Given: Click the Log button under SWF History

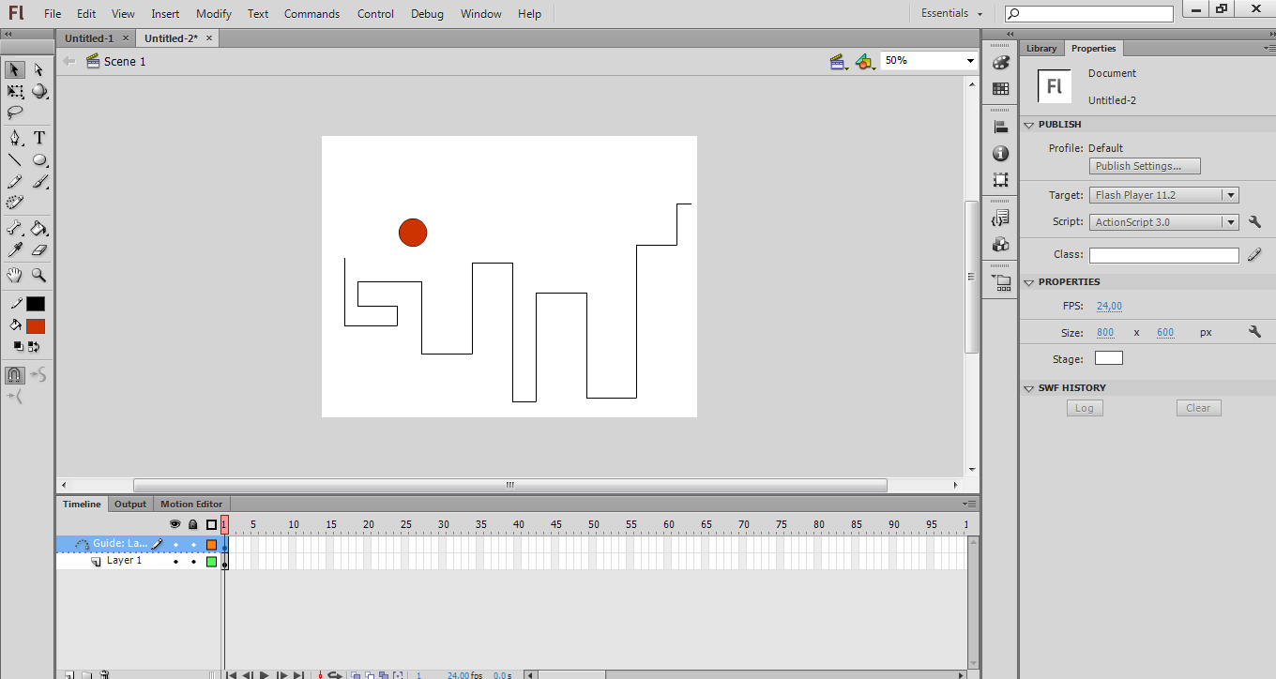Looking at the screenshot, I should 1085,407.
